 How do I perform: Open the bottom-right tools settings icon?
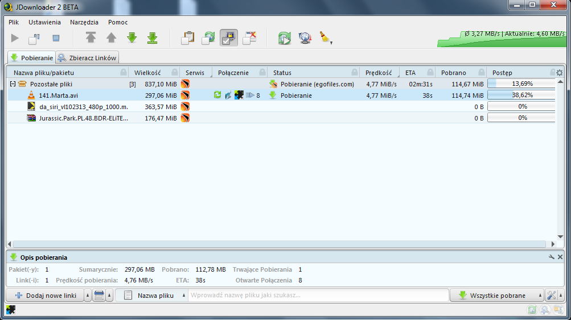(551, 295)
